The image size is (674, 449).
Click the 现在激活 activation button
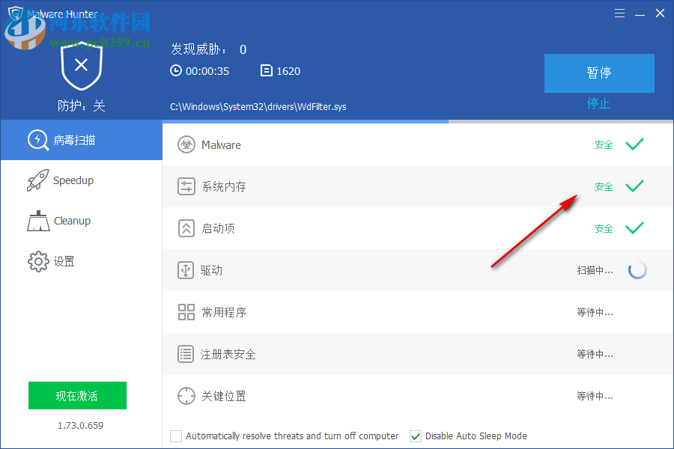(x=77, y=395)
